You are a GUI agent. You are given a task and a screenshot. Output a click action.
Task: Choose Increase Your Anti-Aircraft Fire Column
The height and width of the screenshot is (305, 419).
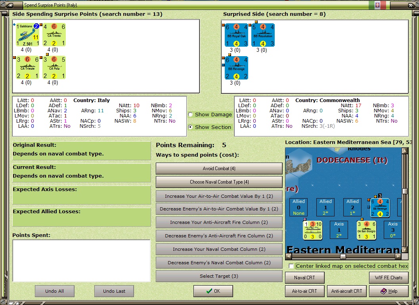[x=219, y=222]
